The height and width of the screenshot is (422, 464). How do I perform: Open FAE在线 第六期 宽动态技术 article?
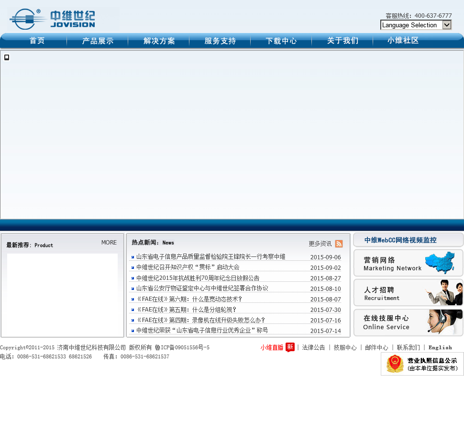[189, 299]
